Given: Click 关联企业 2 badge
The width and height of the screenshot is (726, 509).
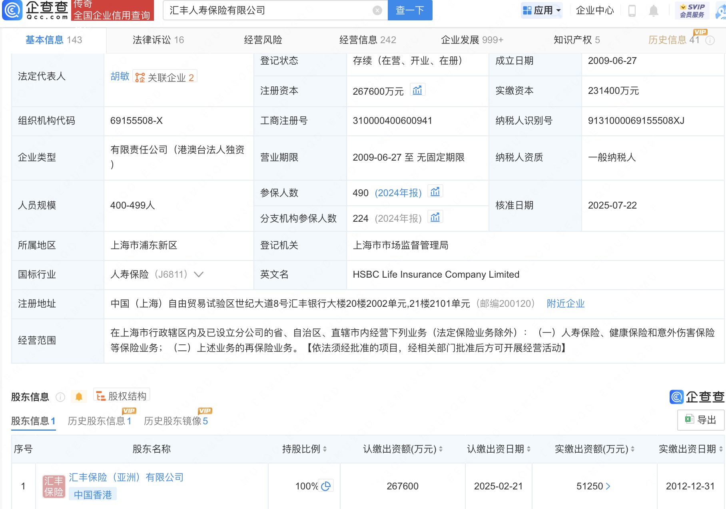Looking at the screenshot, I should coord(165,77).
